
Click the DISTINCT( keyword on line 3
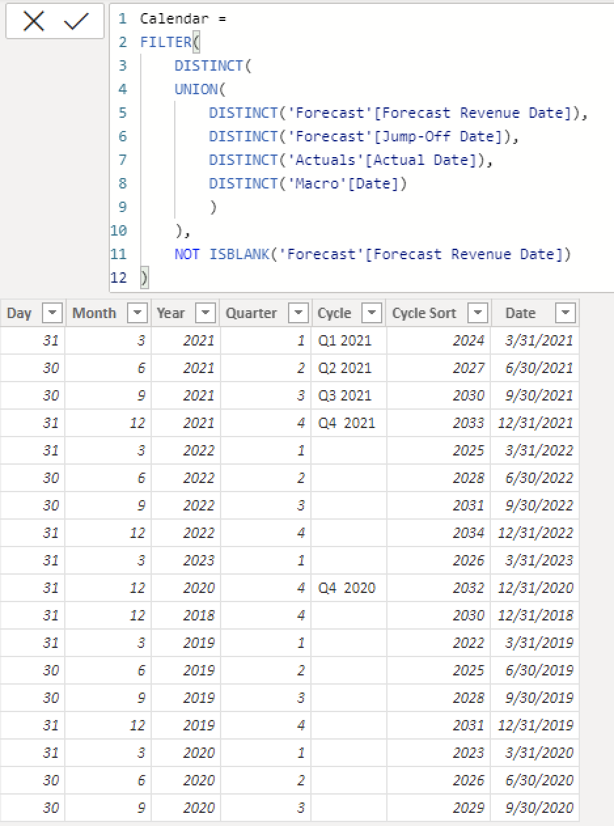coord(213,66)
